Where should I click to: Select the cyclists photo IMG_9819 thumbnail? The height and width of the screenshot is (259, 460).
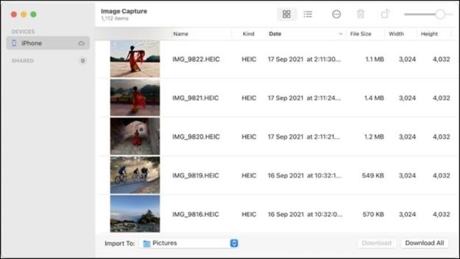tap(135, 176)
